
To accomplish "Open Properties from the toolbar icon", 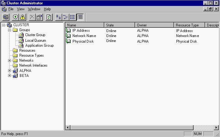I will point(39,17).
